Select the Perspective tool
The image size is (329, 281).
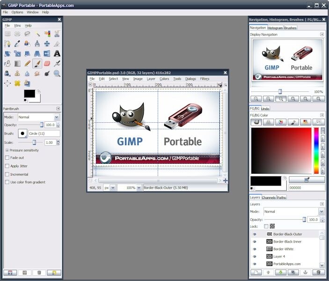[x=37, y=53]
